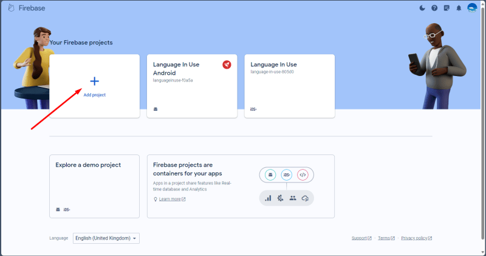
Task: Click the lightbulb icon beside Learn more
Action: [156, 199]
